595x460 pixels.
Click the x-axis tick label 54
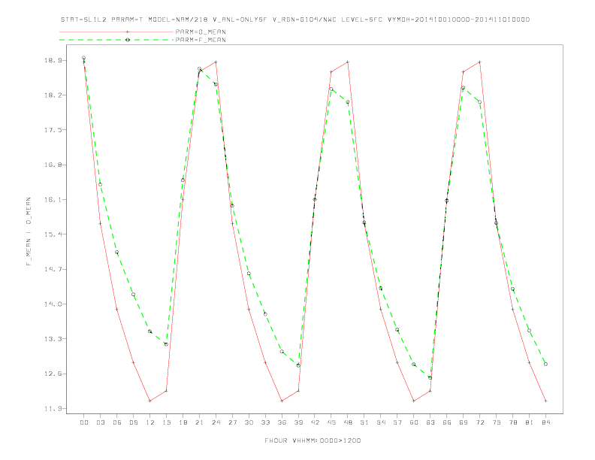coord(381,422)
